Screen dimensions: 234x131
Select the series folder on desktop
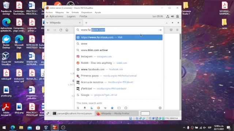[x=224, y=24]
